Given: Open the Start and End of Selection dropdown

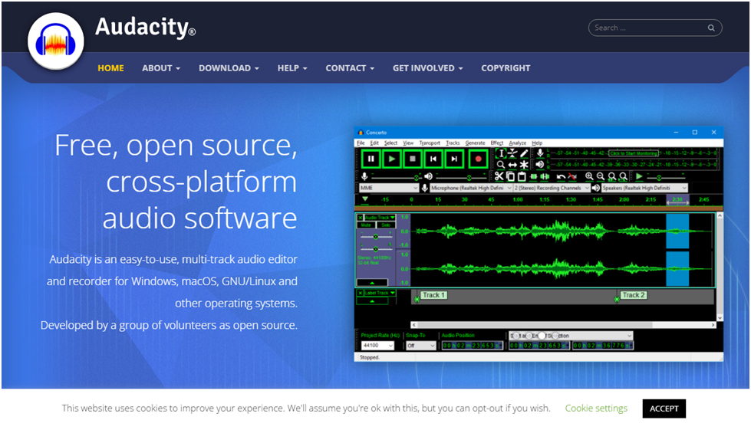Looking at the screenshot, I should pyautogui.click(x=571, y=336).
